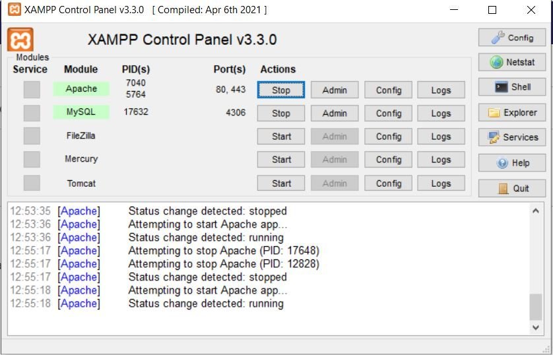Toggle the Tomcat service checkbox

click(x=32, y=183)
